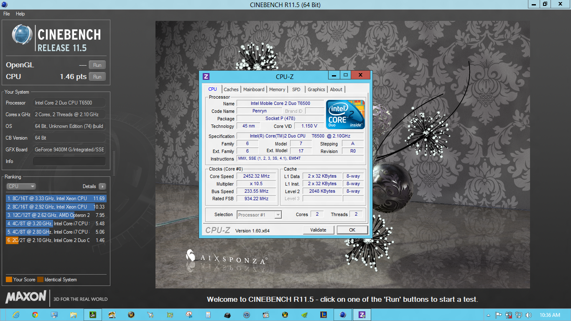Image resolution: width=571 pixels, height=321 pixels.
Task: Open the Calculator taskbar icon
Action: pyautogui.click(x=208, y=315)
